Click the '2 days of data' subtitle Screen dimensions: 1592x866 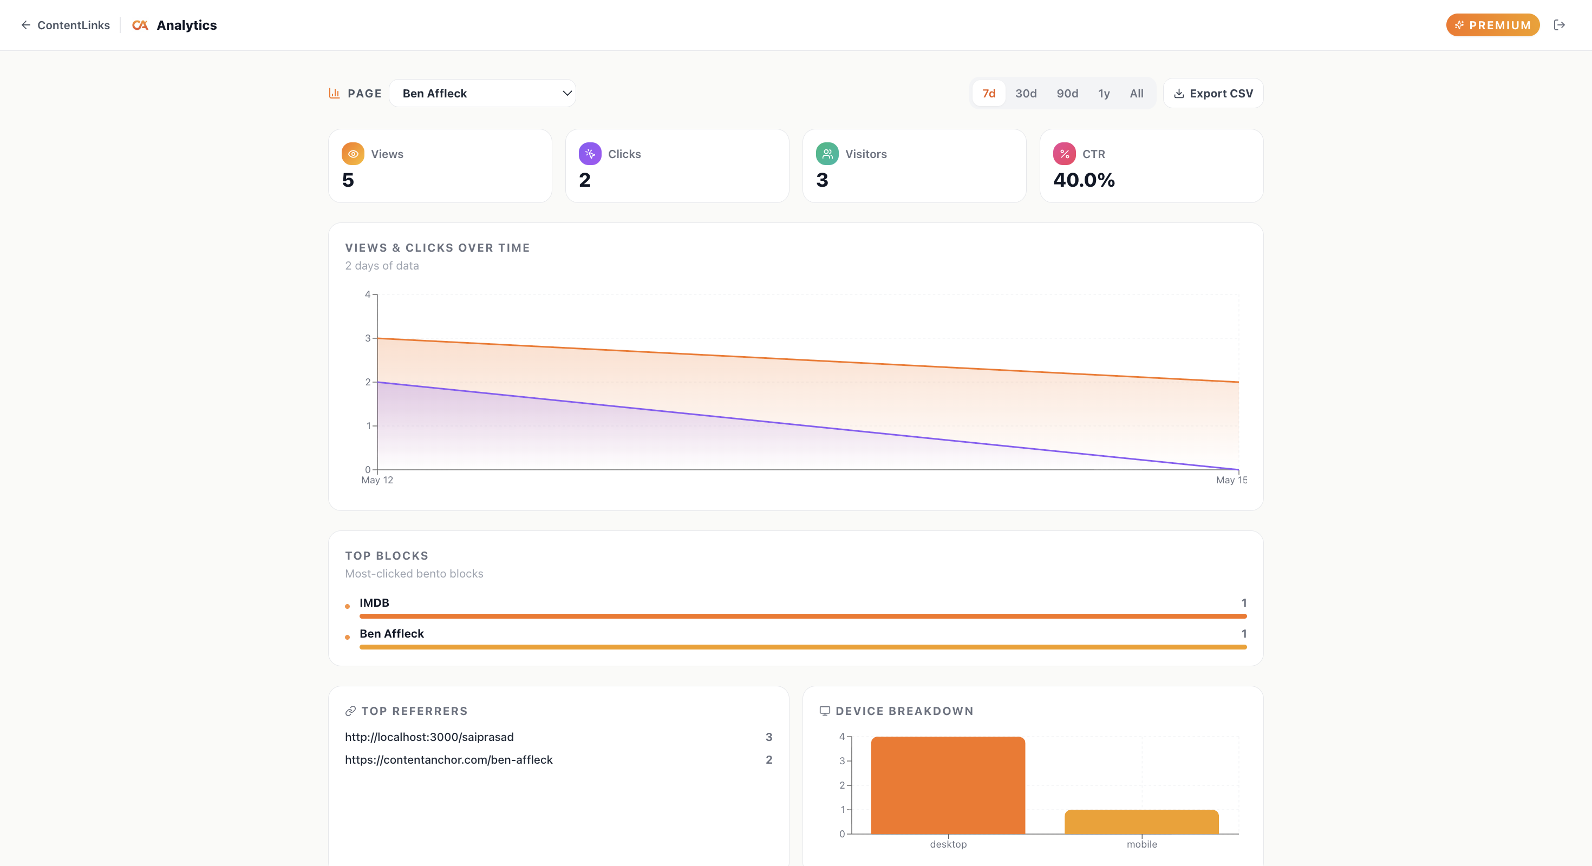point(382,266)
